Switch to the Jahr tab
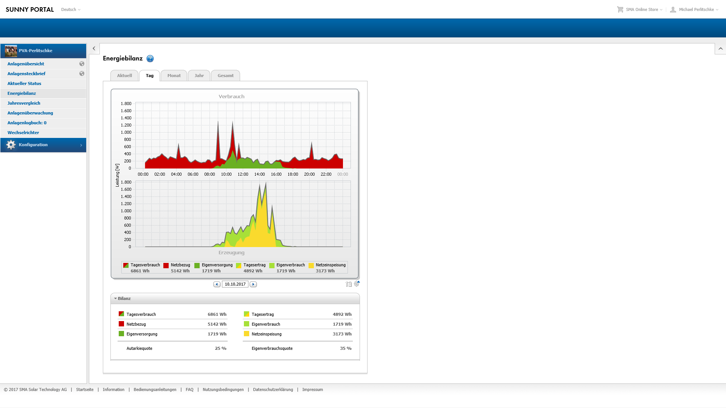 click(199, 76)
